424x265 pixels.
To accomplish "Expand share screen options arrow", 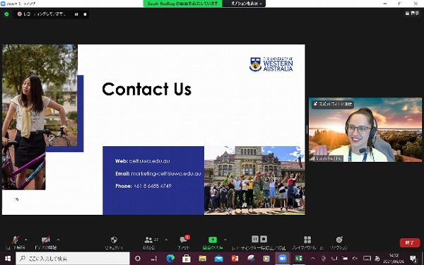I will click(x=225, y=240).
